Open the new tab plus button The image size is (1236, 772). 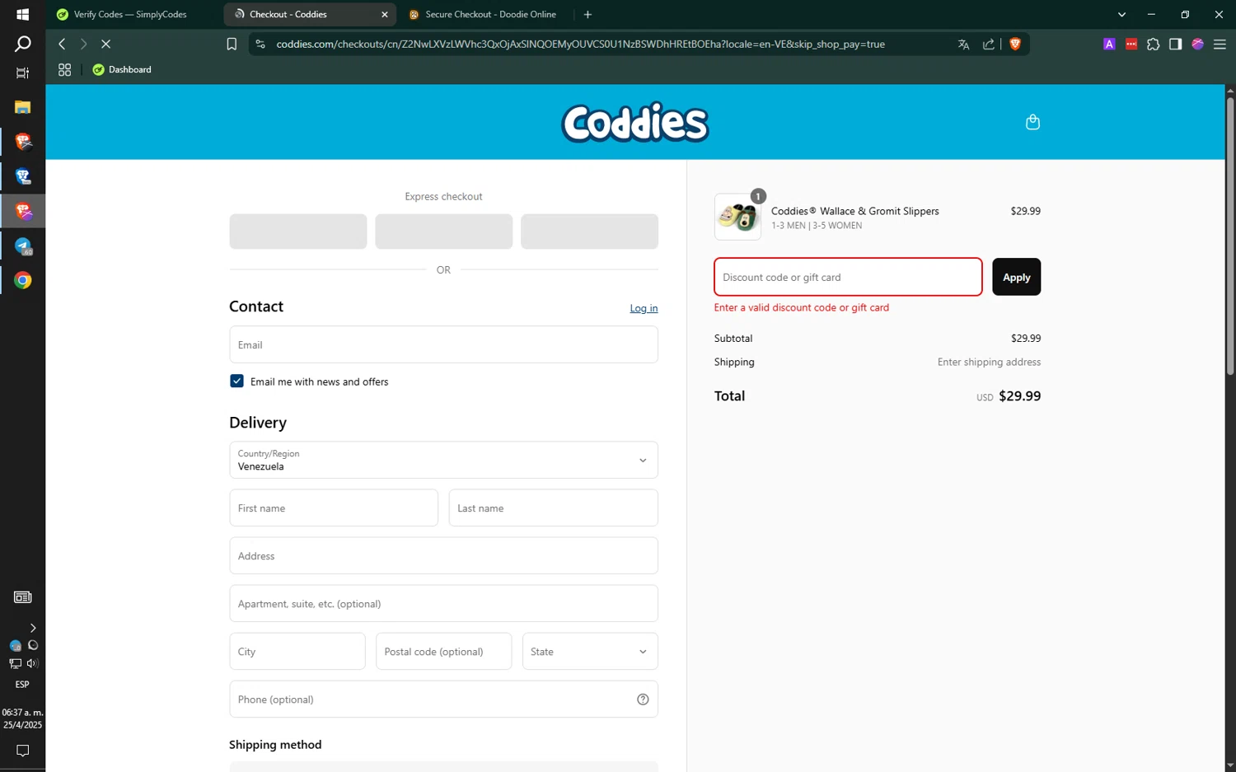coord(588,15)
